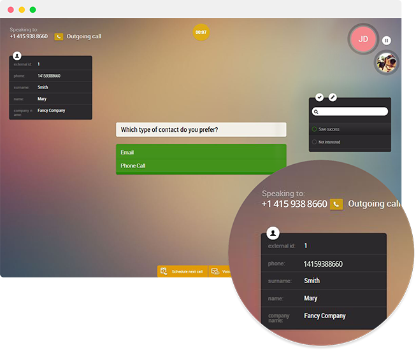The height and width of the screenshot is (350, 416).
Task: Click the voicemail envelope icon in the bottom bar
Action: tap(215, 272)
